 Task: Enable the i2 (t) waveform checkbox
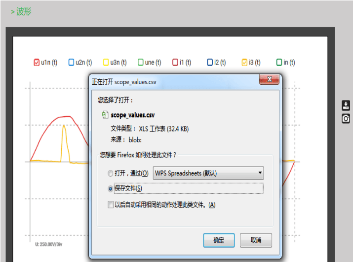pos(210,63)
